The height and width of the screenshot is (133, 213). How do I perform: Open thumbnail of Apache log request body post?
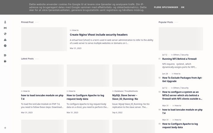tap(88, 76)
